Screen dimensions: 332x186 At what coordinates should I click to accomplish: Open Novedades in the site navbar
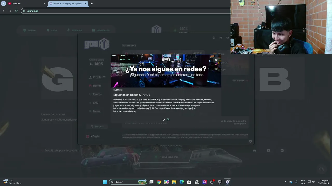coord(101,30)
